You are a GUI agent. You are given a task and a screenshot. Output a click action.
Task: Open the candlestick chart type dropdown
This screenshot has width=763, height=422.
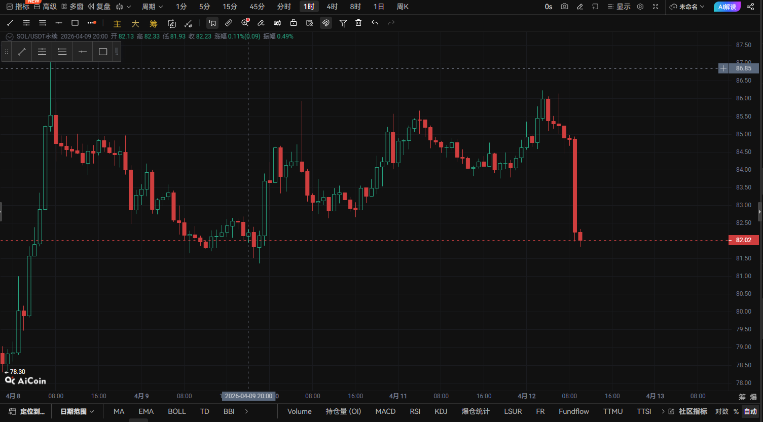click(x=123, y=7)
